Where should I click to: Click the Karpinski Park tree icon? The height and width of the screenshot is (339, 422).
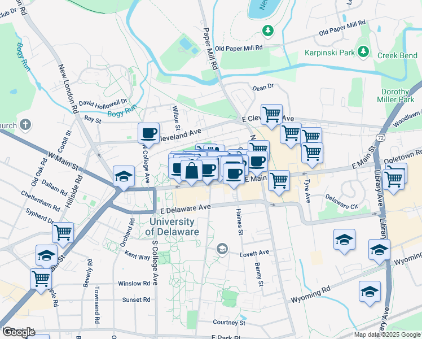coord(363,51)
